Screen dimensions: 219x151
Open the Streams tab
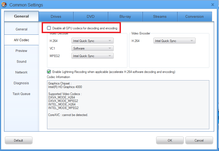160,16
